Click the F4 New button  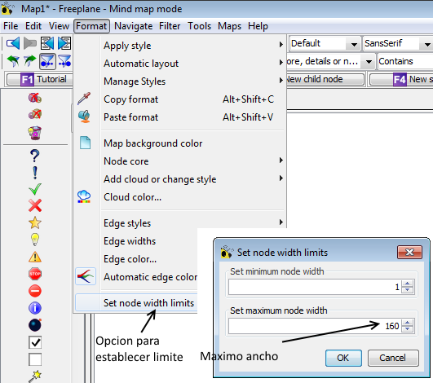point(401,80)
